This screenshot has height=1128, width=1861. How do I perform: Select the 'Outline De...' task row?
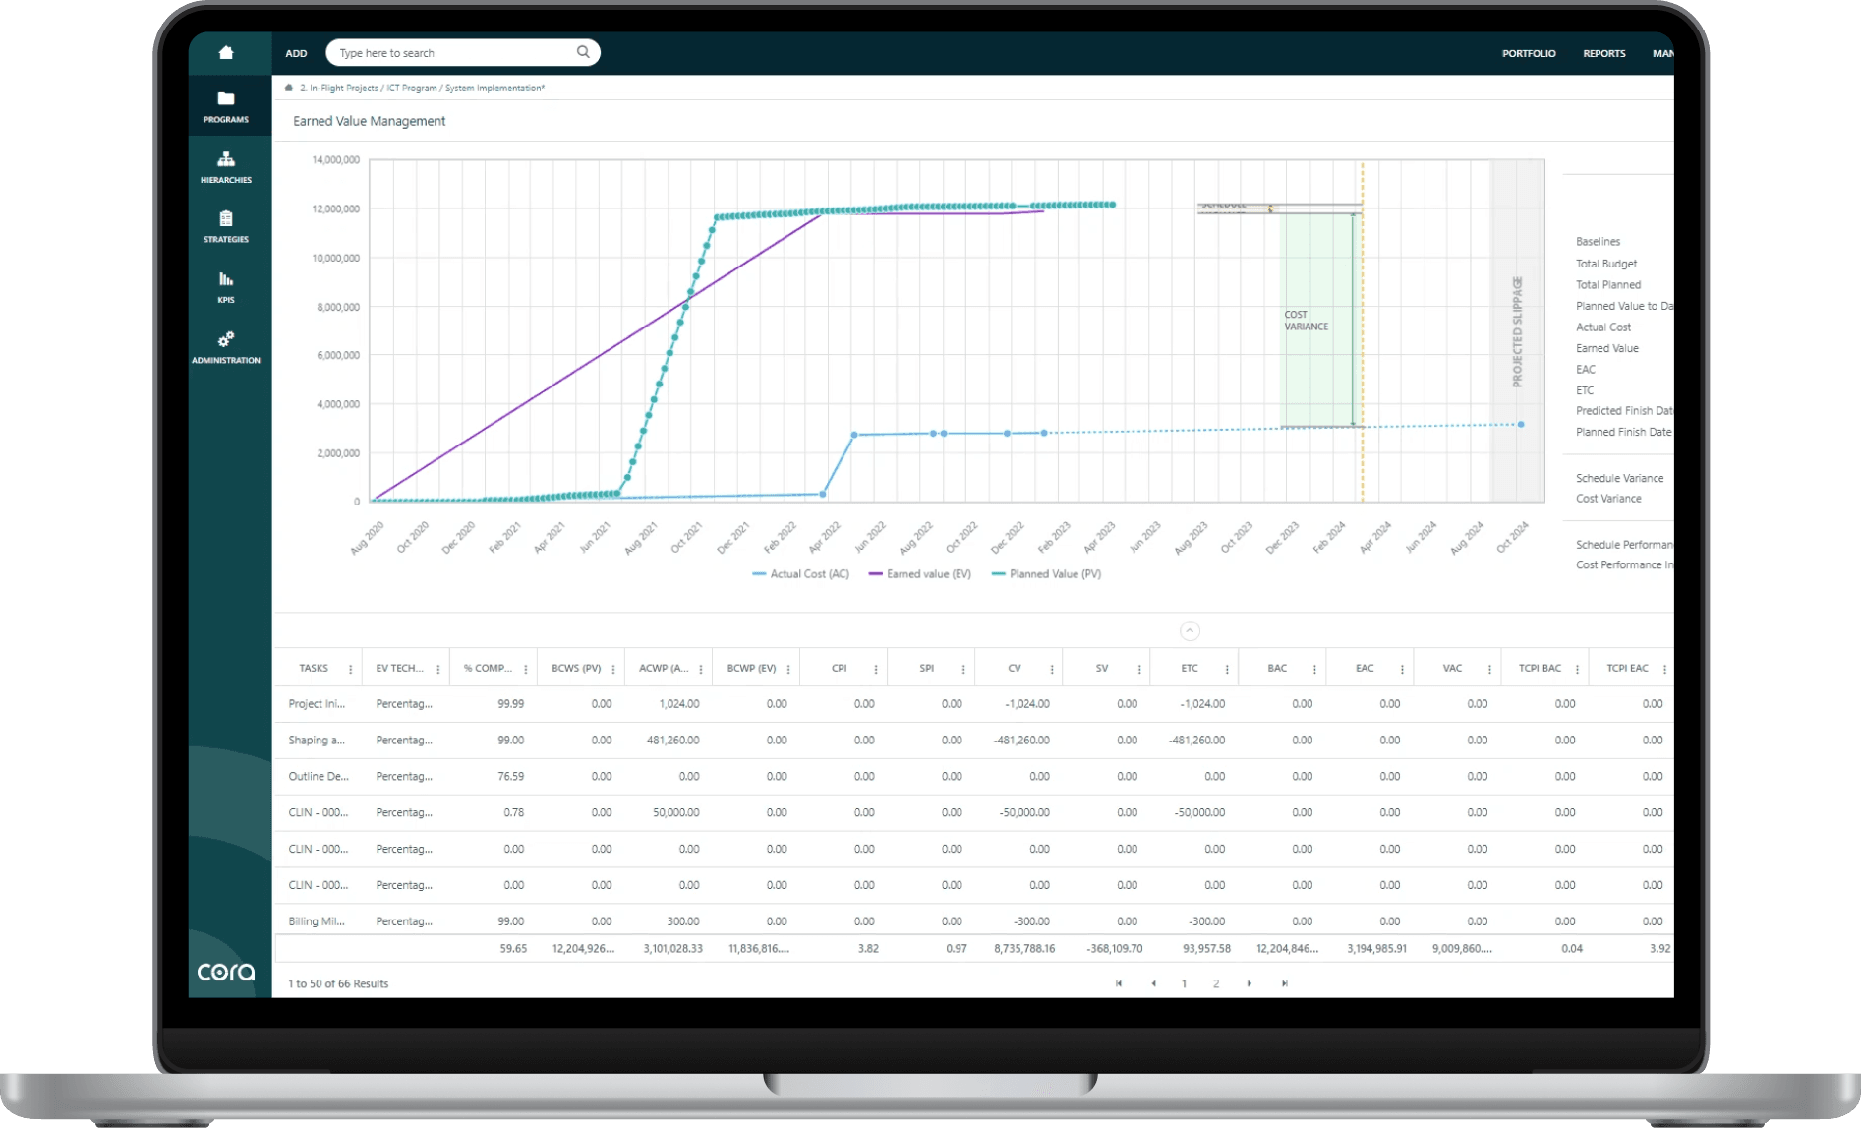pos(973,776)
